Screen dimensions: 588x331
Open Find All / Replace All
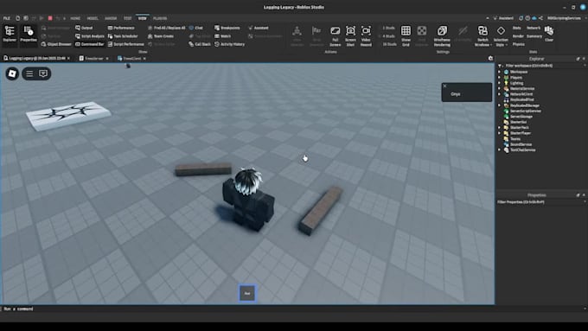pos(166,28)
